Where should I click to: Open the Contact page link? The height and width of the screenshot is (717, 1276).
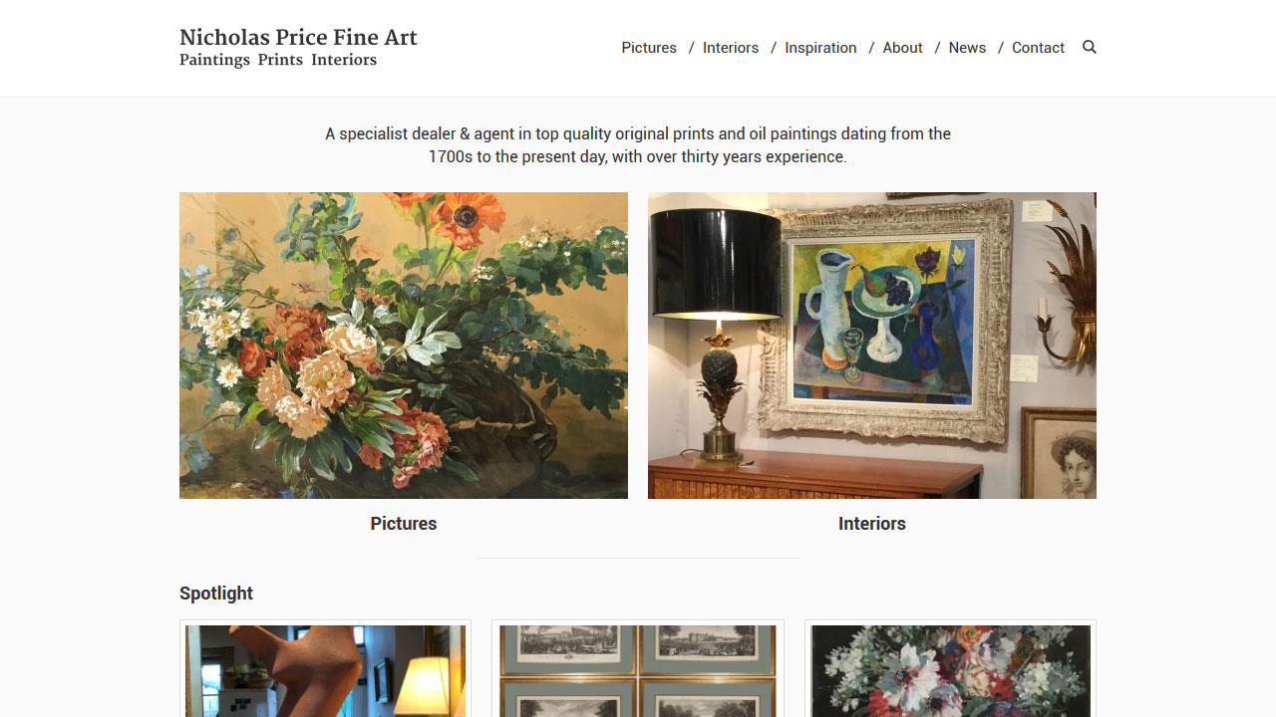click(1038, 48)
